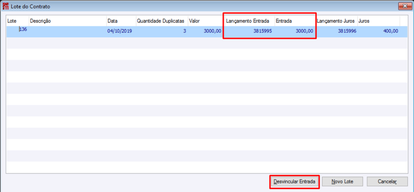Image resolution: width=414 pixels, height=192 pixels.
Task: Click the application icon in title bar
Action: (x=5, y=6)
